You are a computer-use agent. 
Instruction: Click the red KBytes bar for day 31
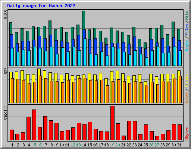pos(180,132)
